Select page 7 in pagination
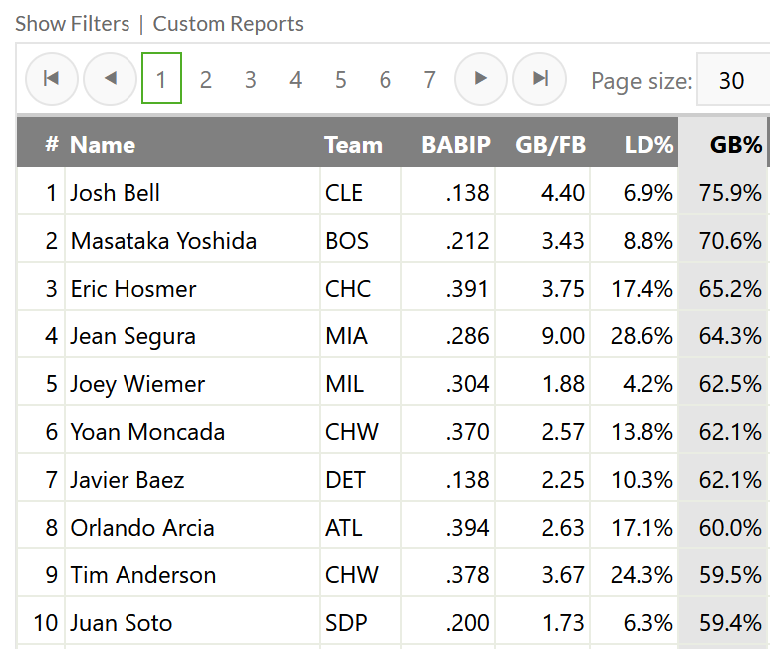The height and width of the screenshot is (649, 770). tap(430, 80)
